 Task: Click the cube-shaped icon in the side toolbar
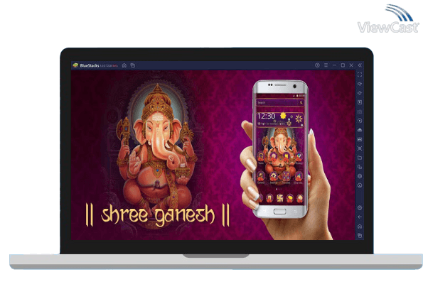[360, 176]
